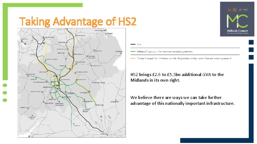Click the 'Classic Compatible' legend text
The width and height of the screenshot is (257, 144).
184,58
